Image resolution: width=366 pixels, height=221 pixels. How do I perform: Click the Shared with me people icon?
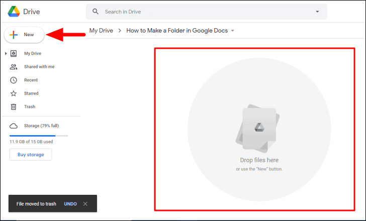pyautogui.click(x=13, y=67)
